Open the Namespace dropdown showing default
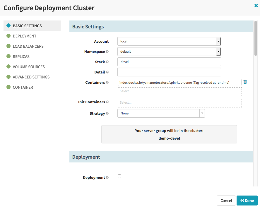The height and width of the screenshot is (209, 260). coord(169,52)
